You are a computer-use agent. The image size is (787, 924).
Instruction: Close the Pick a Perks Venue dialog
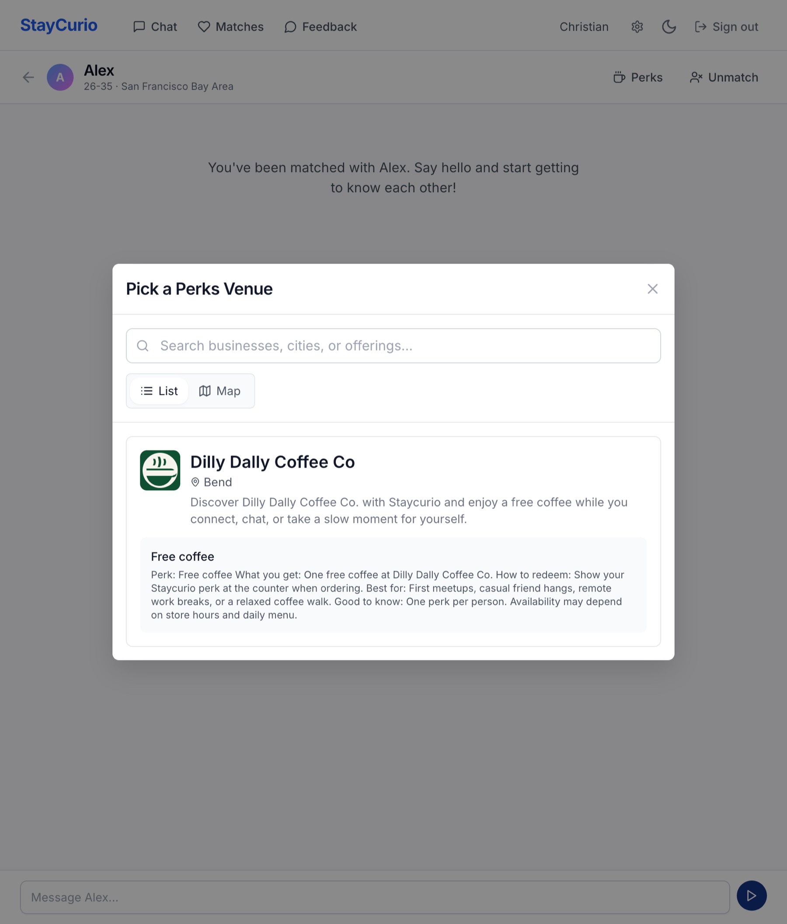(652, 289)
